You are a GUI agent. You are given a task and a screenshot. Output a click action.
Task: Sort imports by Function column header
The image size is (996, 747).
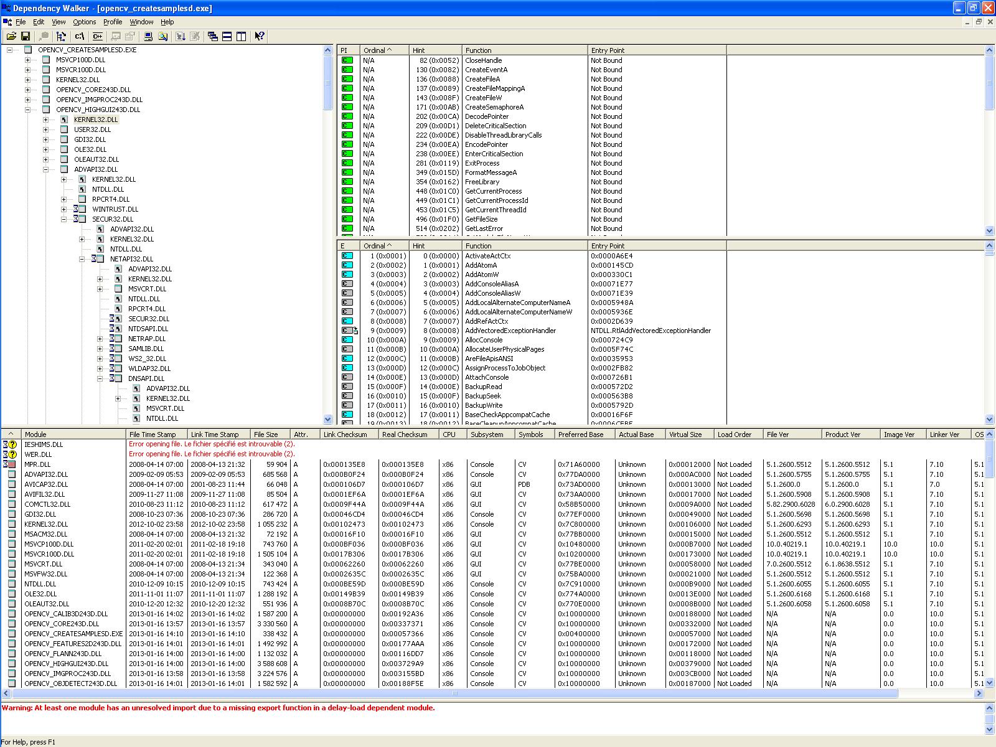pyautogui.click(x=525, y=50)
